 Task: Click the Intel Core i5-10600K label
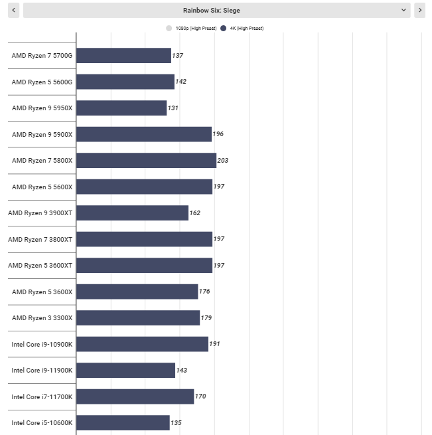[x=42, y=423]
